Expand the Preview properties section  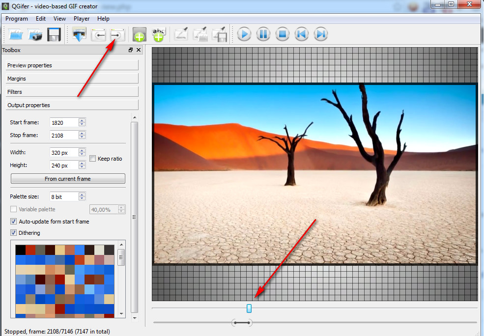pyautogui.click(x=72, y=65)
